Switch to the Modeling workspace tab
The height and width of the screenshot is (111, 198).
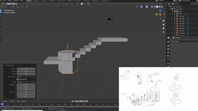coord(36,1)
